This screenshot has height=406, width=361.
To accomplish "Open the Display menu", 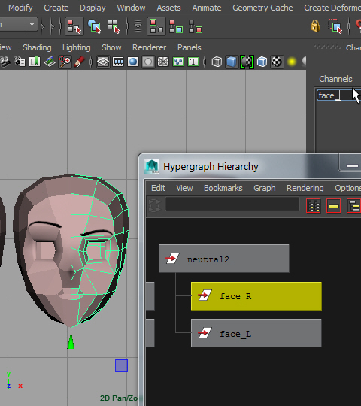I will tap(93, 8).
